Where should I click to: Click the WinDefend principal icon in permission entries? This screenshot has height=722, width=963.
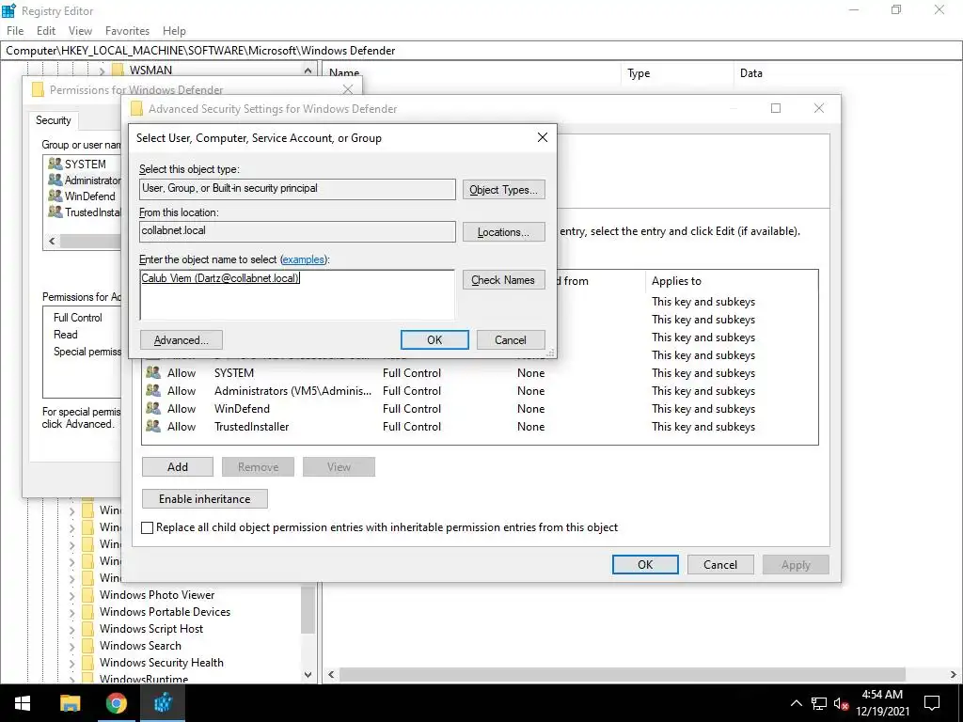point(153,408)
